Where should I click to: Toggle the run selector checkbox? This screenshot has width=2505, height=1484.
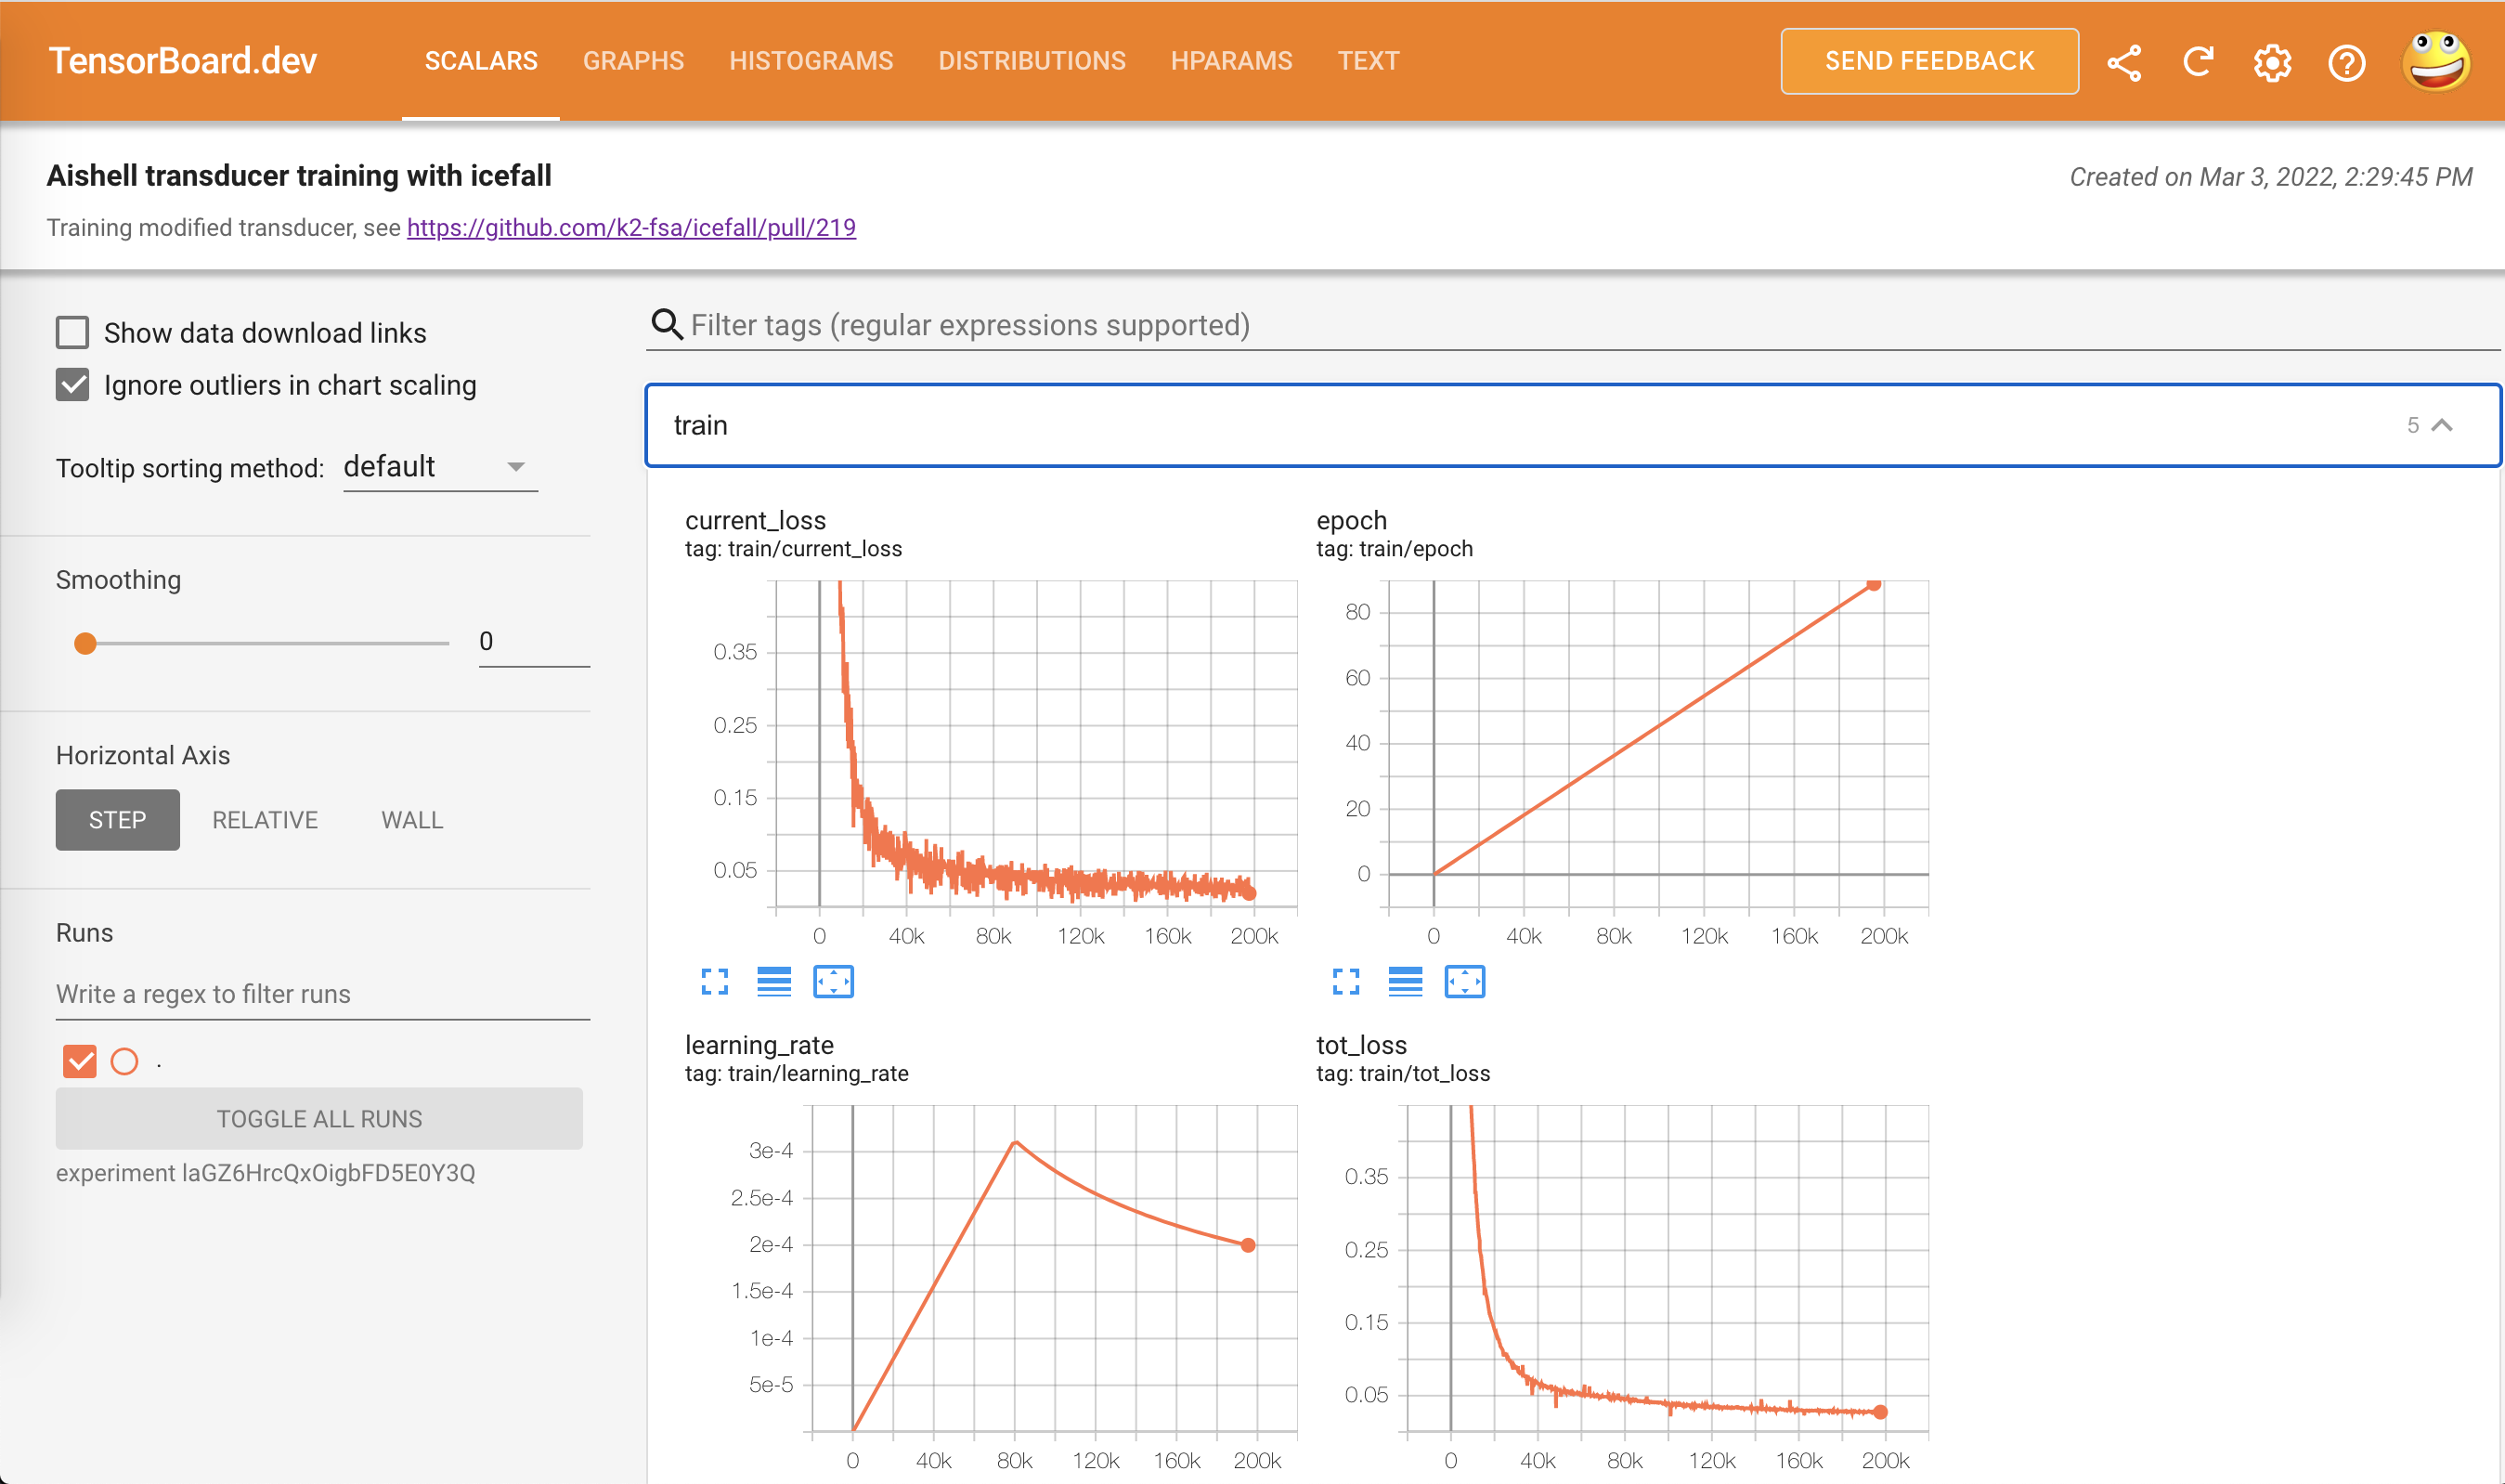[x=81, y=1061]
